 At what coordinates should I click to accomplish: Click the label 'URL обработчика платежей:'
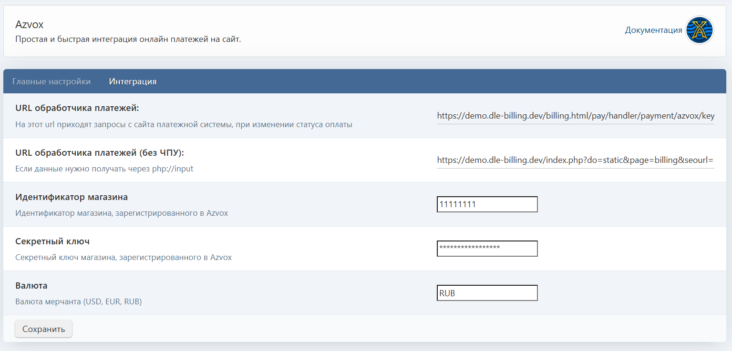77,108
